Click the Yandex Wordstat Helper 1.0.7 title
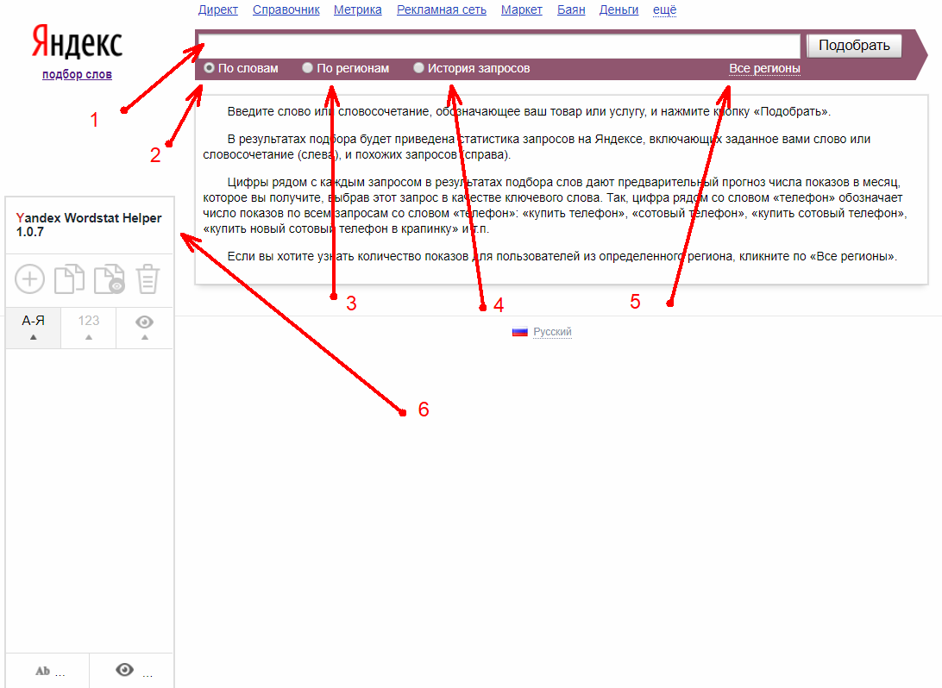 coord(88,224)
